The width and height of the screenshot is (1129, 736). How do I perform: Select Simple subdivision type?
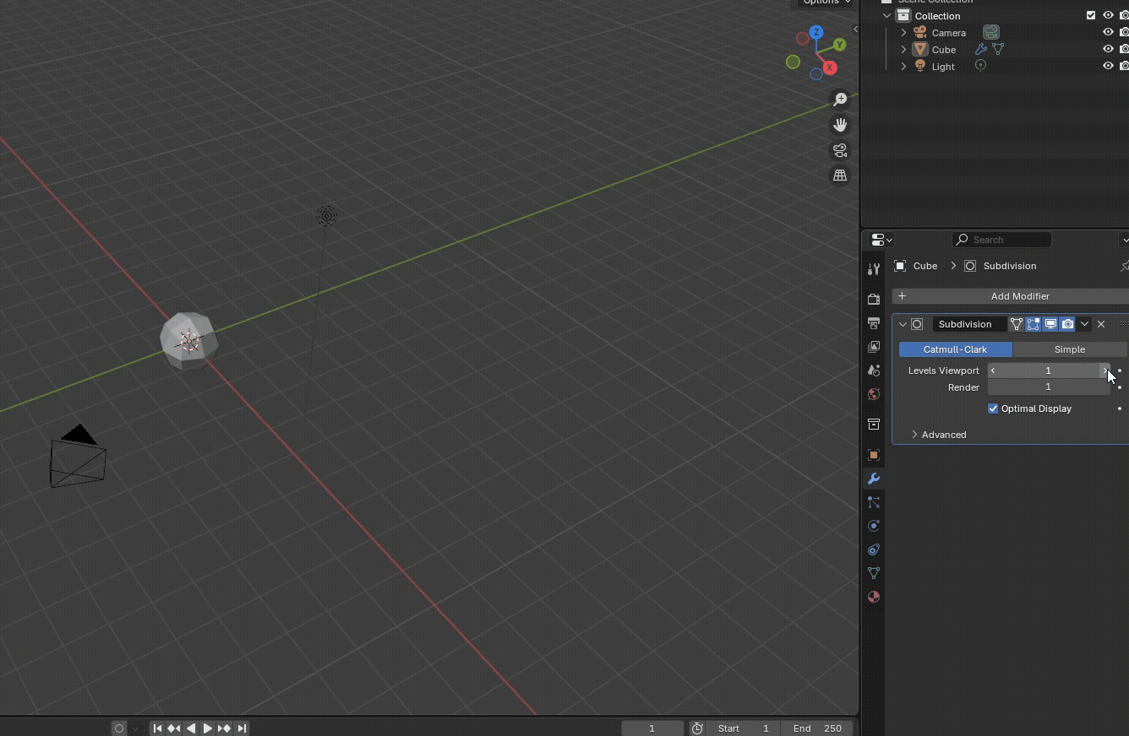coord(1069,349)
